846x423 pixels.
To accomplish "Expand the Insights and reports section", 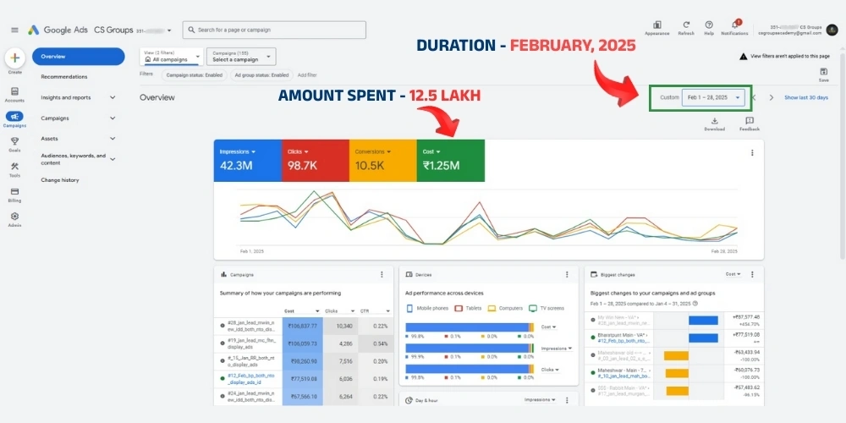I will tap(113, 97).
